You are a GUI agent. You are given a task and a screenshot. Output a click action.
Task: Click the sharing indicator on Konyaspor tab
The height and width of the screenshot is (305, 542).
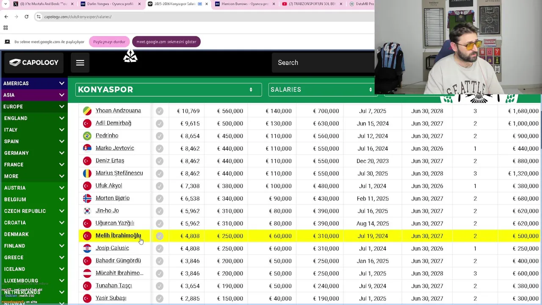(x=200, y=4)
